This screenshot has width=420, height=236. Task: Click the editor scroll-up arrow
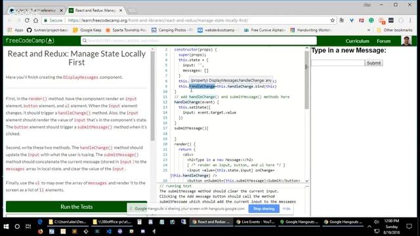click(x=306, y=48)
